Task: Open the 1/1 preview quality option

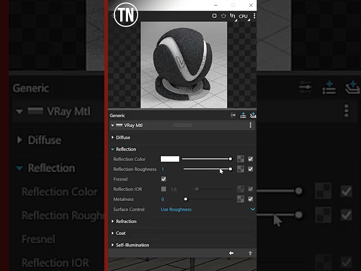Action: [233, 16]
